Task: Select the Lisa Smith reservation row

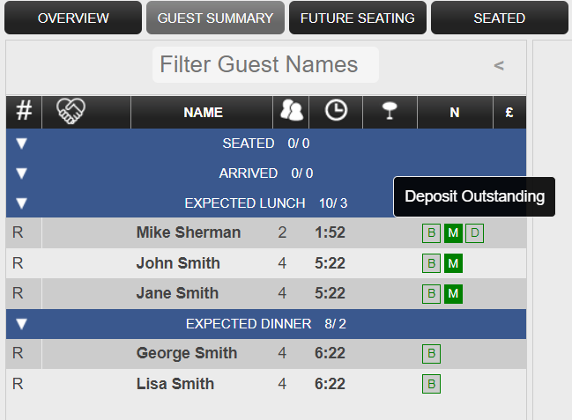Action: pos(266,384)
